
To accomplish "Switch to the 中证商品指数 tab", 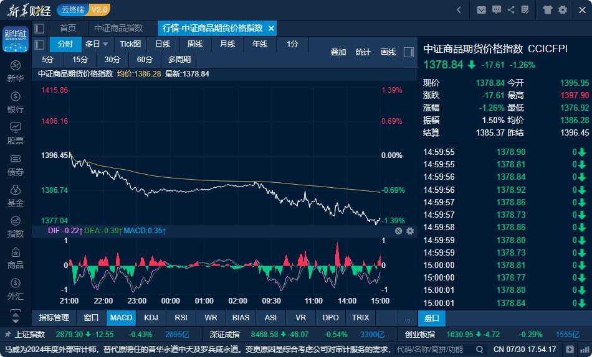I will (118, 29).
